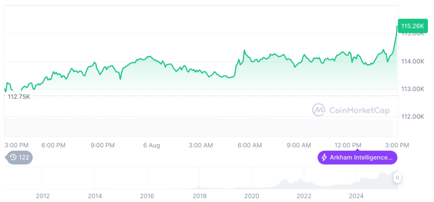Jump to 2012 on the overview timeline
The height and width of the screenshot is (202, 434).
tap(42, 196)
